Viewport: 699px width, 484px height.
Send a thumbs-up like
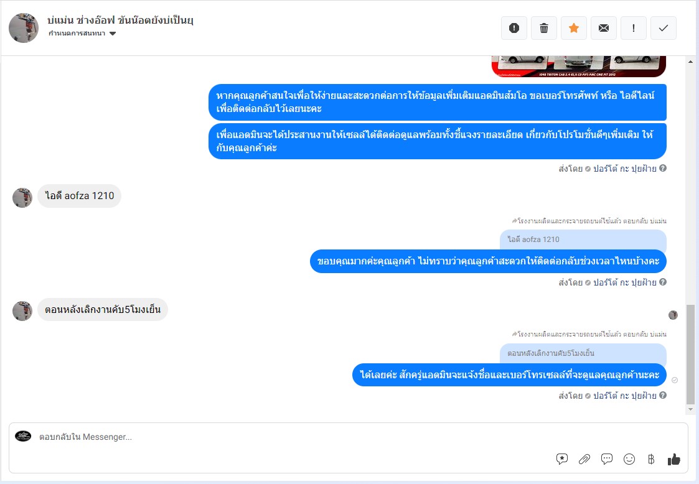673,459
